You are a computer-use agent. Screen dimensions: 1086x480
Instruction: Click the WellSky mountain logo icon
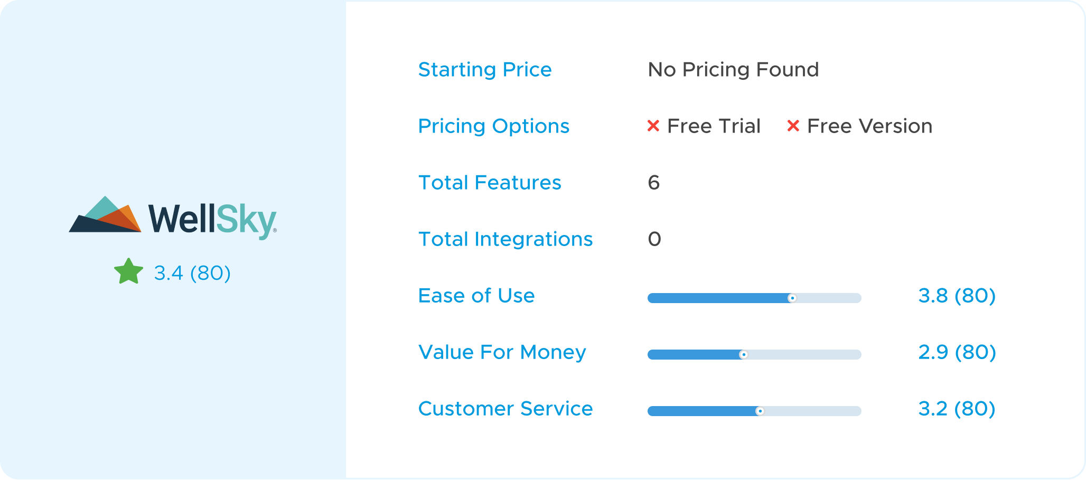(105, 214)
